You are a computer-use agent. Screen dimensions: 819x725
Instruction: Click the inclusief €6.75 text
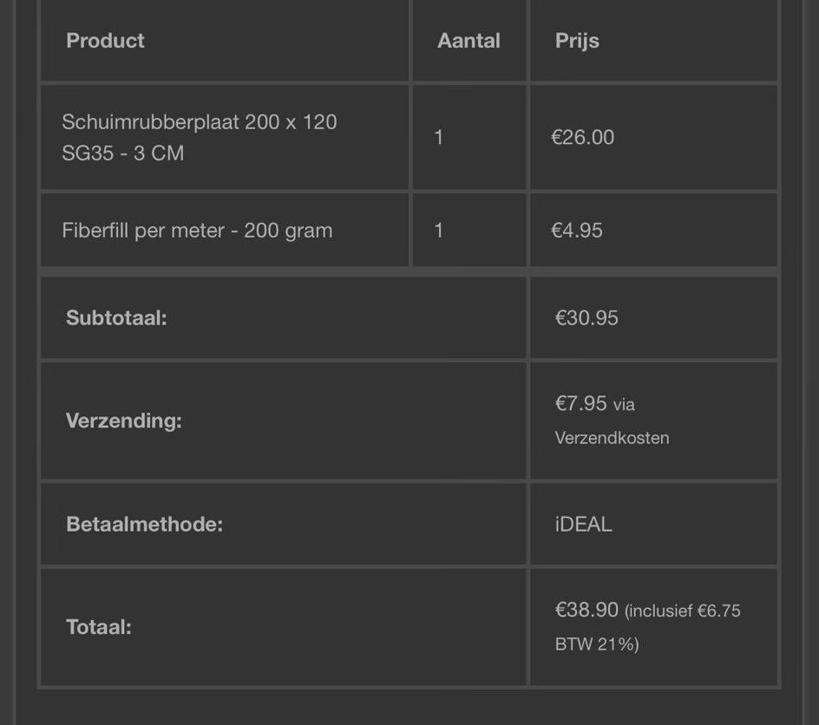683,611
